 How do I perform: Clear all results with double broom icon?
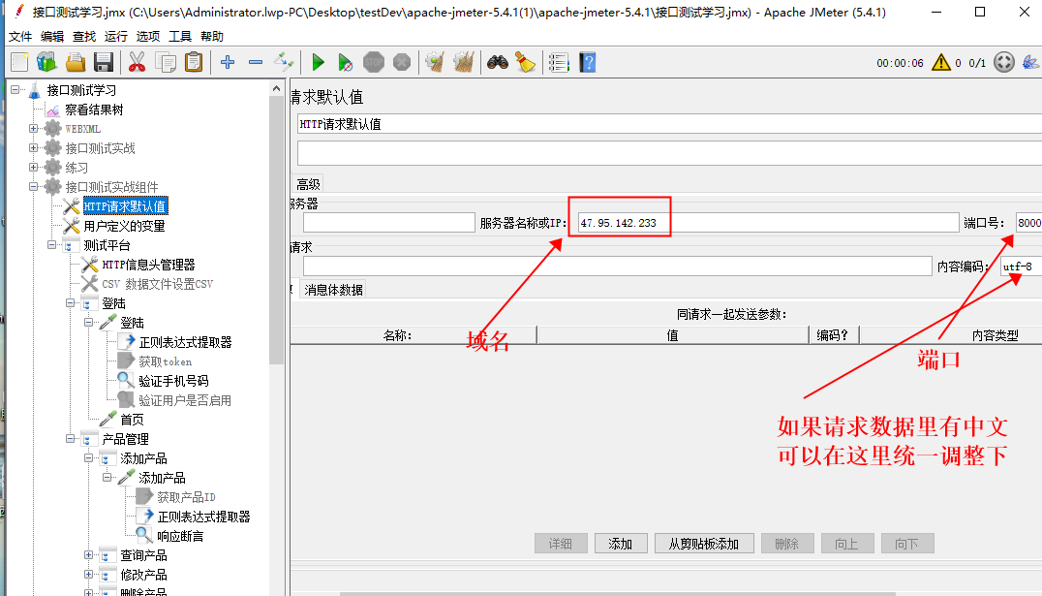463,63
